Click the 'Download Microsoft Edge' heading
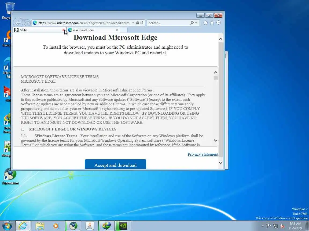This screenshot has width=309, height=231. pyautogui.click(x=116, y=37)
